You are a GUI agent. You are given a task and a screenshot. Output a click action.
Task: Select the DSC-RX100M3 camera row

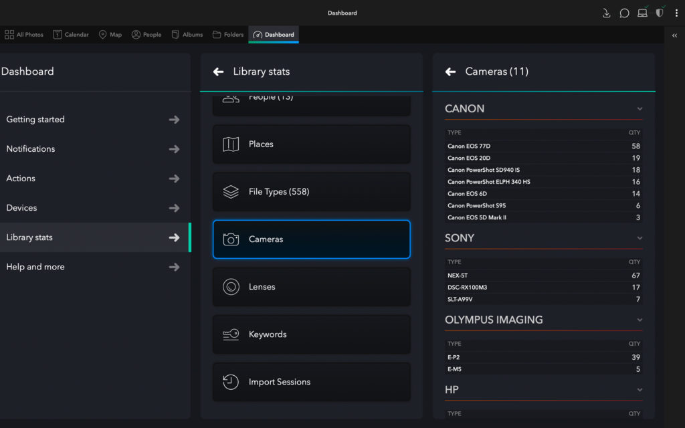point(543,288)
